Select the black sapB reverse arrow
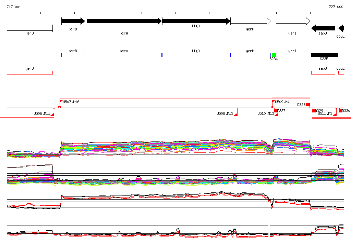Screen dimensions: 351x244 point(323,28)
